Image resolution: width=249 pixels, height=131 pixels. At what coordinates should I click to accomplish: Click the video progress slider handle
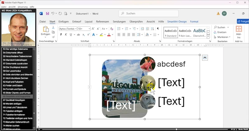(176, 129)
